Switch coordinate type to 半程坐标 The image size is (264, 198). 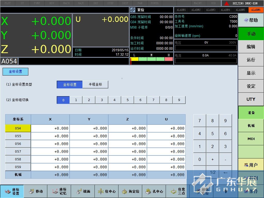[x=95, y=85]
